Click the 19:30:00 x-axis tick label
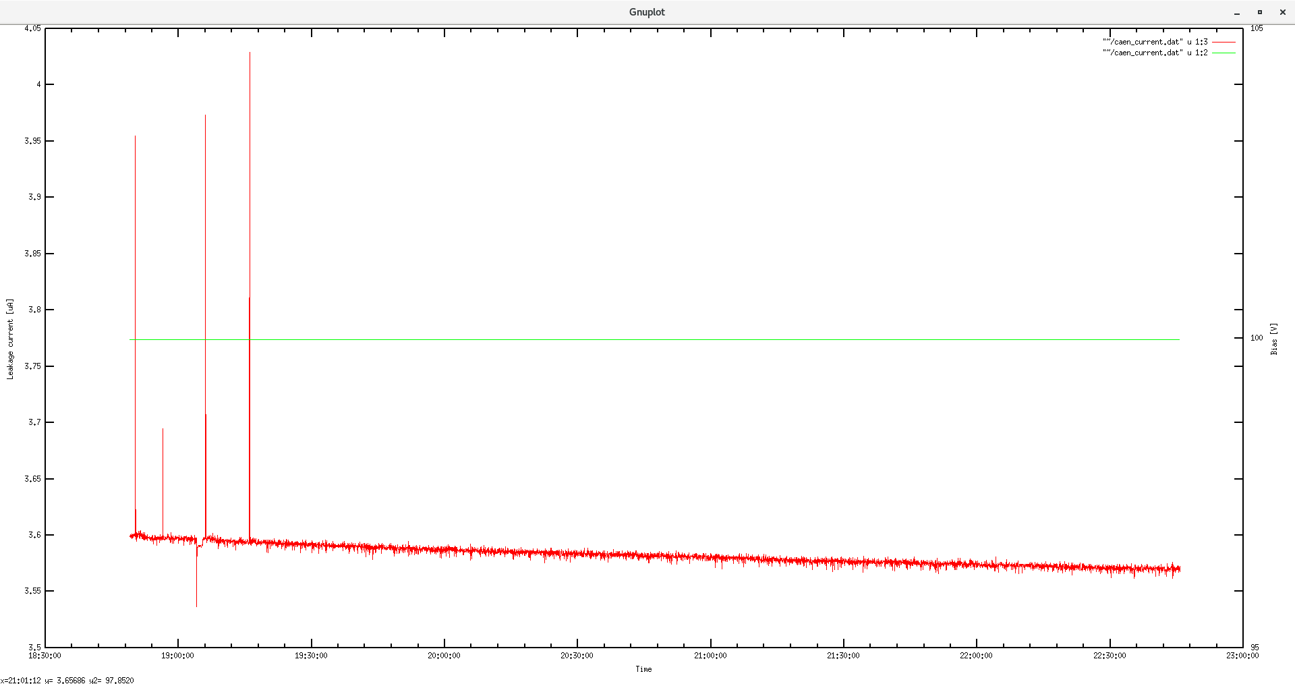Viewport: 1295px width, 684px height. [311, 656]
